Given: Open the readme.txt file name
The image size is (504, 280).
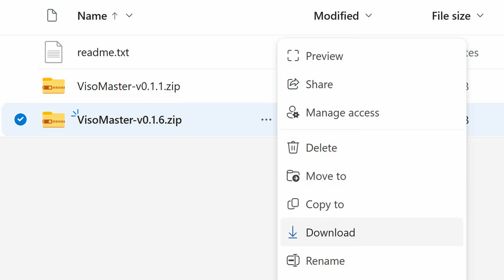Looking at the screenshot, I should (103, 52).
